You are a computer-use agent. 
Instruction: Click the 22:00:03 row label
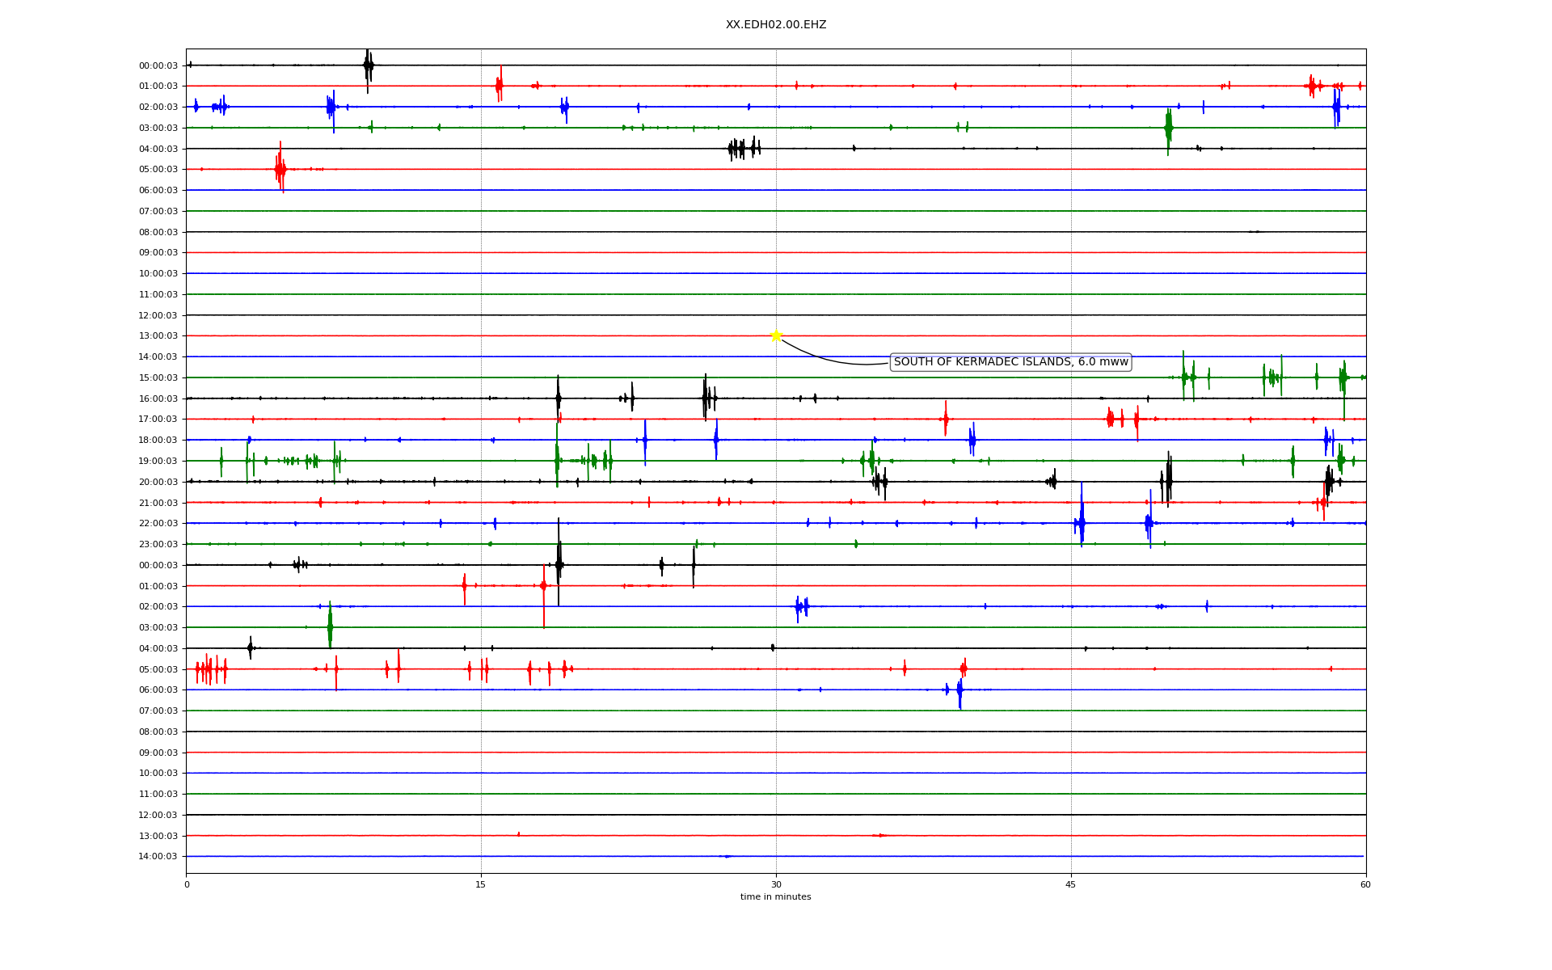coord(158,524)
